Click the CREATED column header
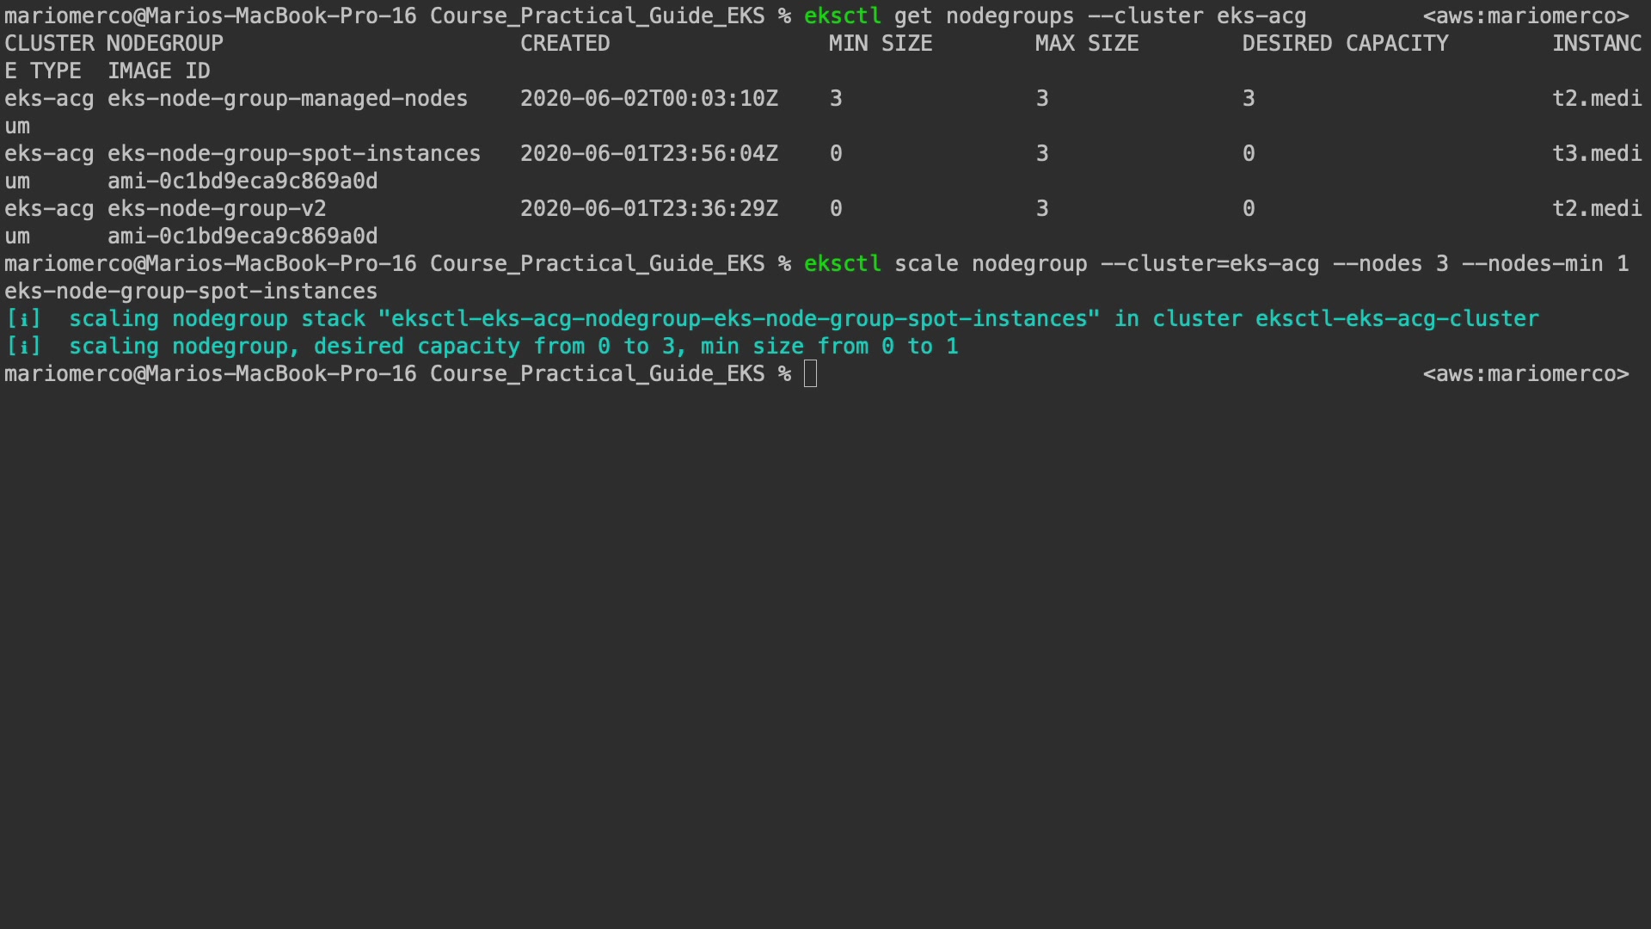This screenshot has height=929, width=1651. coord(565,44)
